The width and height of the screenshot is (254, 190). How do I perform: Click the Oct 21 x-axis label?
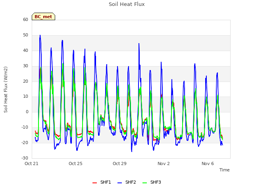pyautogui.click(x=31, y=163)
